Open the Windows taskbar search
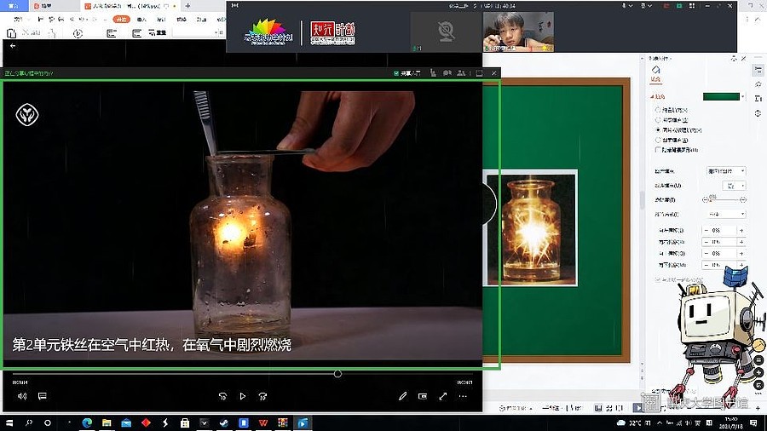Image resolution: width=767 pixels, height=431 pixels. pos(28,422)
